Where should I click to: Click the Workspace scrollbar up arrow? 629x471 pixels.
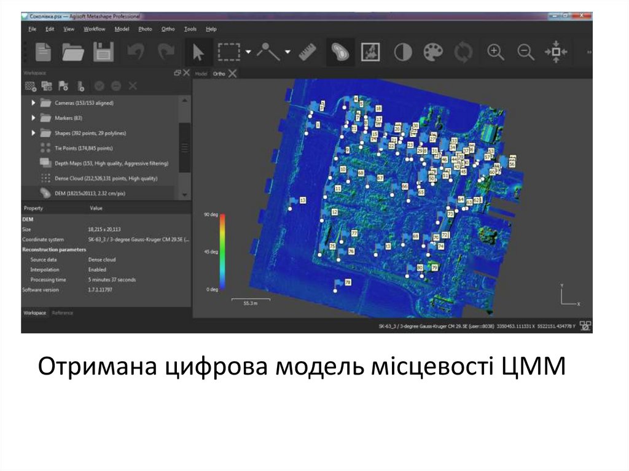click(x=184, y=100)
